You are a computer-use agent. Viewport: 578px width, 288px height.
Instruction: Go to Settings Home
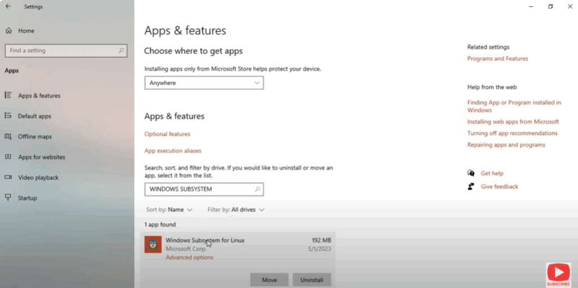tap(26, 31)
